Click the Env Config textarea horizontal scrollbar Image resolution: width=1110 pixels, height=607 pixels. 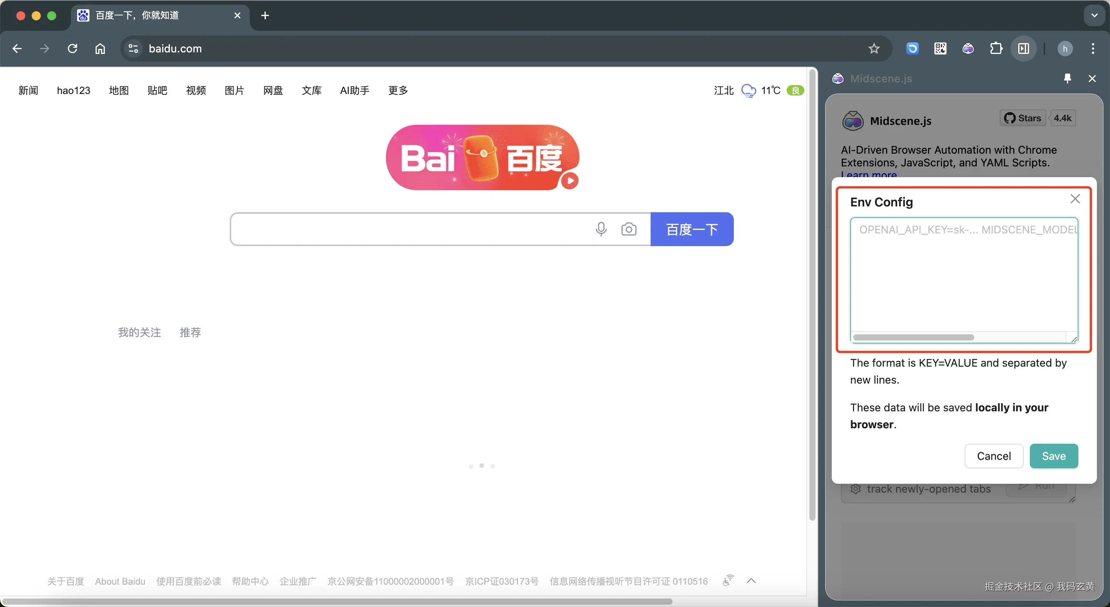913,337
